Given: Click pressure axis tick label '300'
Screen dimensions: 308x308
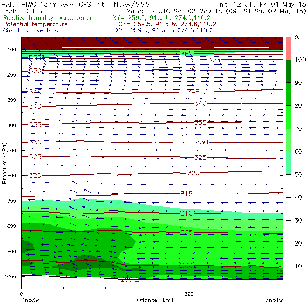Looking at the screenshot, I should pos(12,100).
